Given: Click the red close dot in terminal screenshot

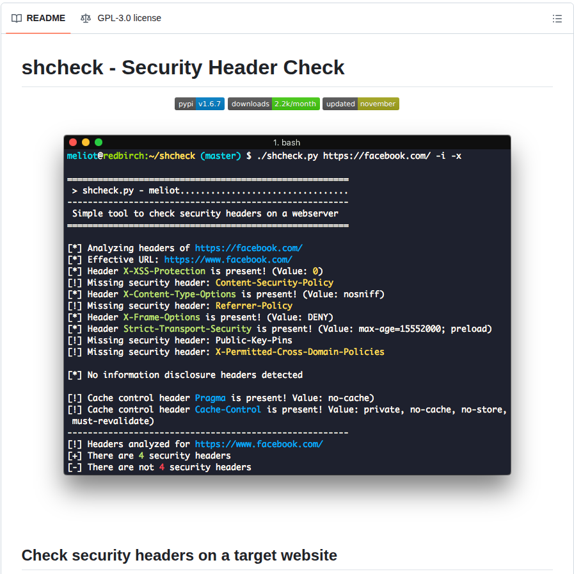Looking at the screenshot, I should coord(73,142).
